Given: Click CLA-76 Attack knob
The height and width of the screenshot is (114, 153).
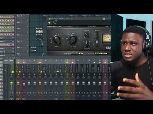Looking at the screenshot, I should click(87, 35).
